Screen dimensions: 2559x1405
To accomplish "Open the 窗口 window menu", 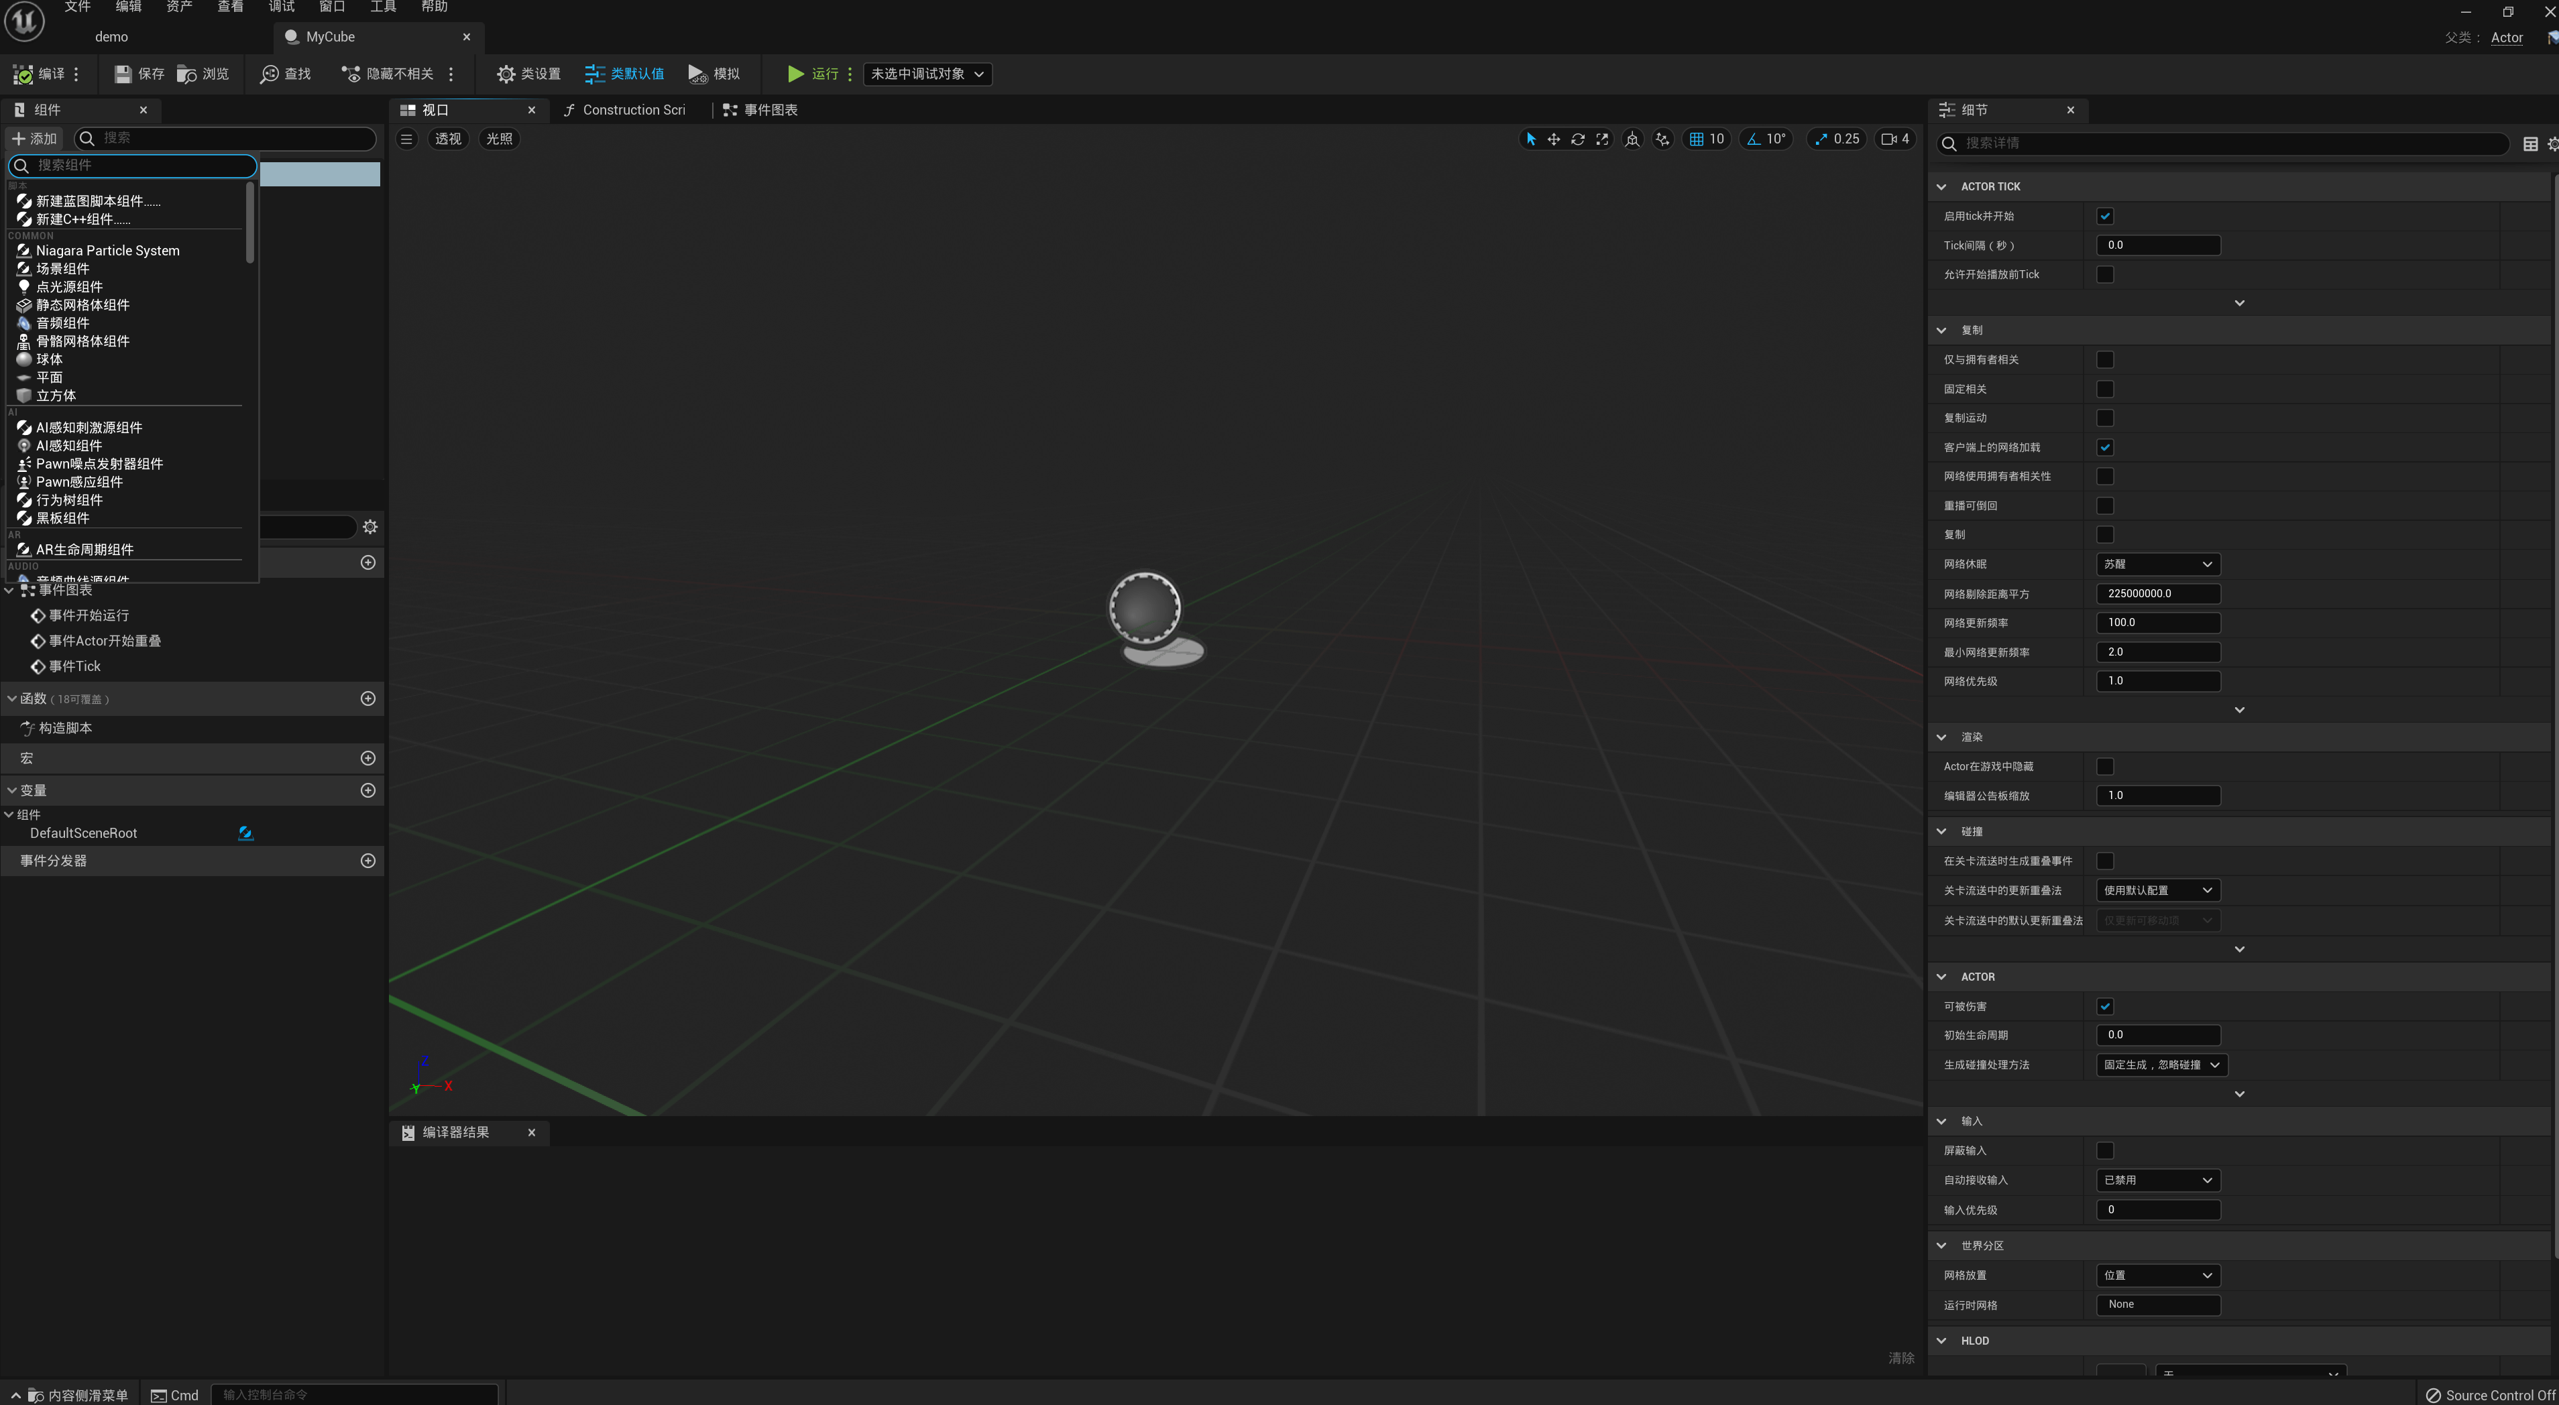I will tap(332, 7).
